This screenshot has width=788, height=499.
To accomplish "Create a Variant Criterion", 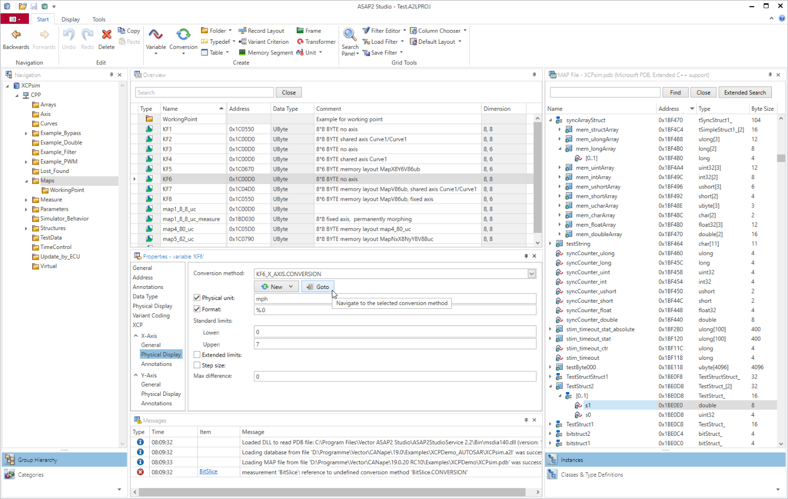I will (264, 42).
